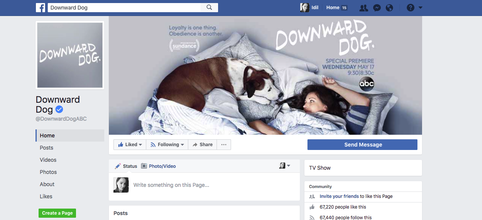Click the search magnifier button
Image resolution: width=482 pixels, height=220 pixels.
(209, 8)
